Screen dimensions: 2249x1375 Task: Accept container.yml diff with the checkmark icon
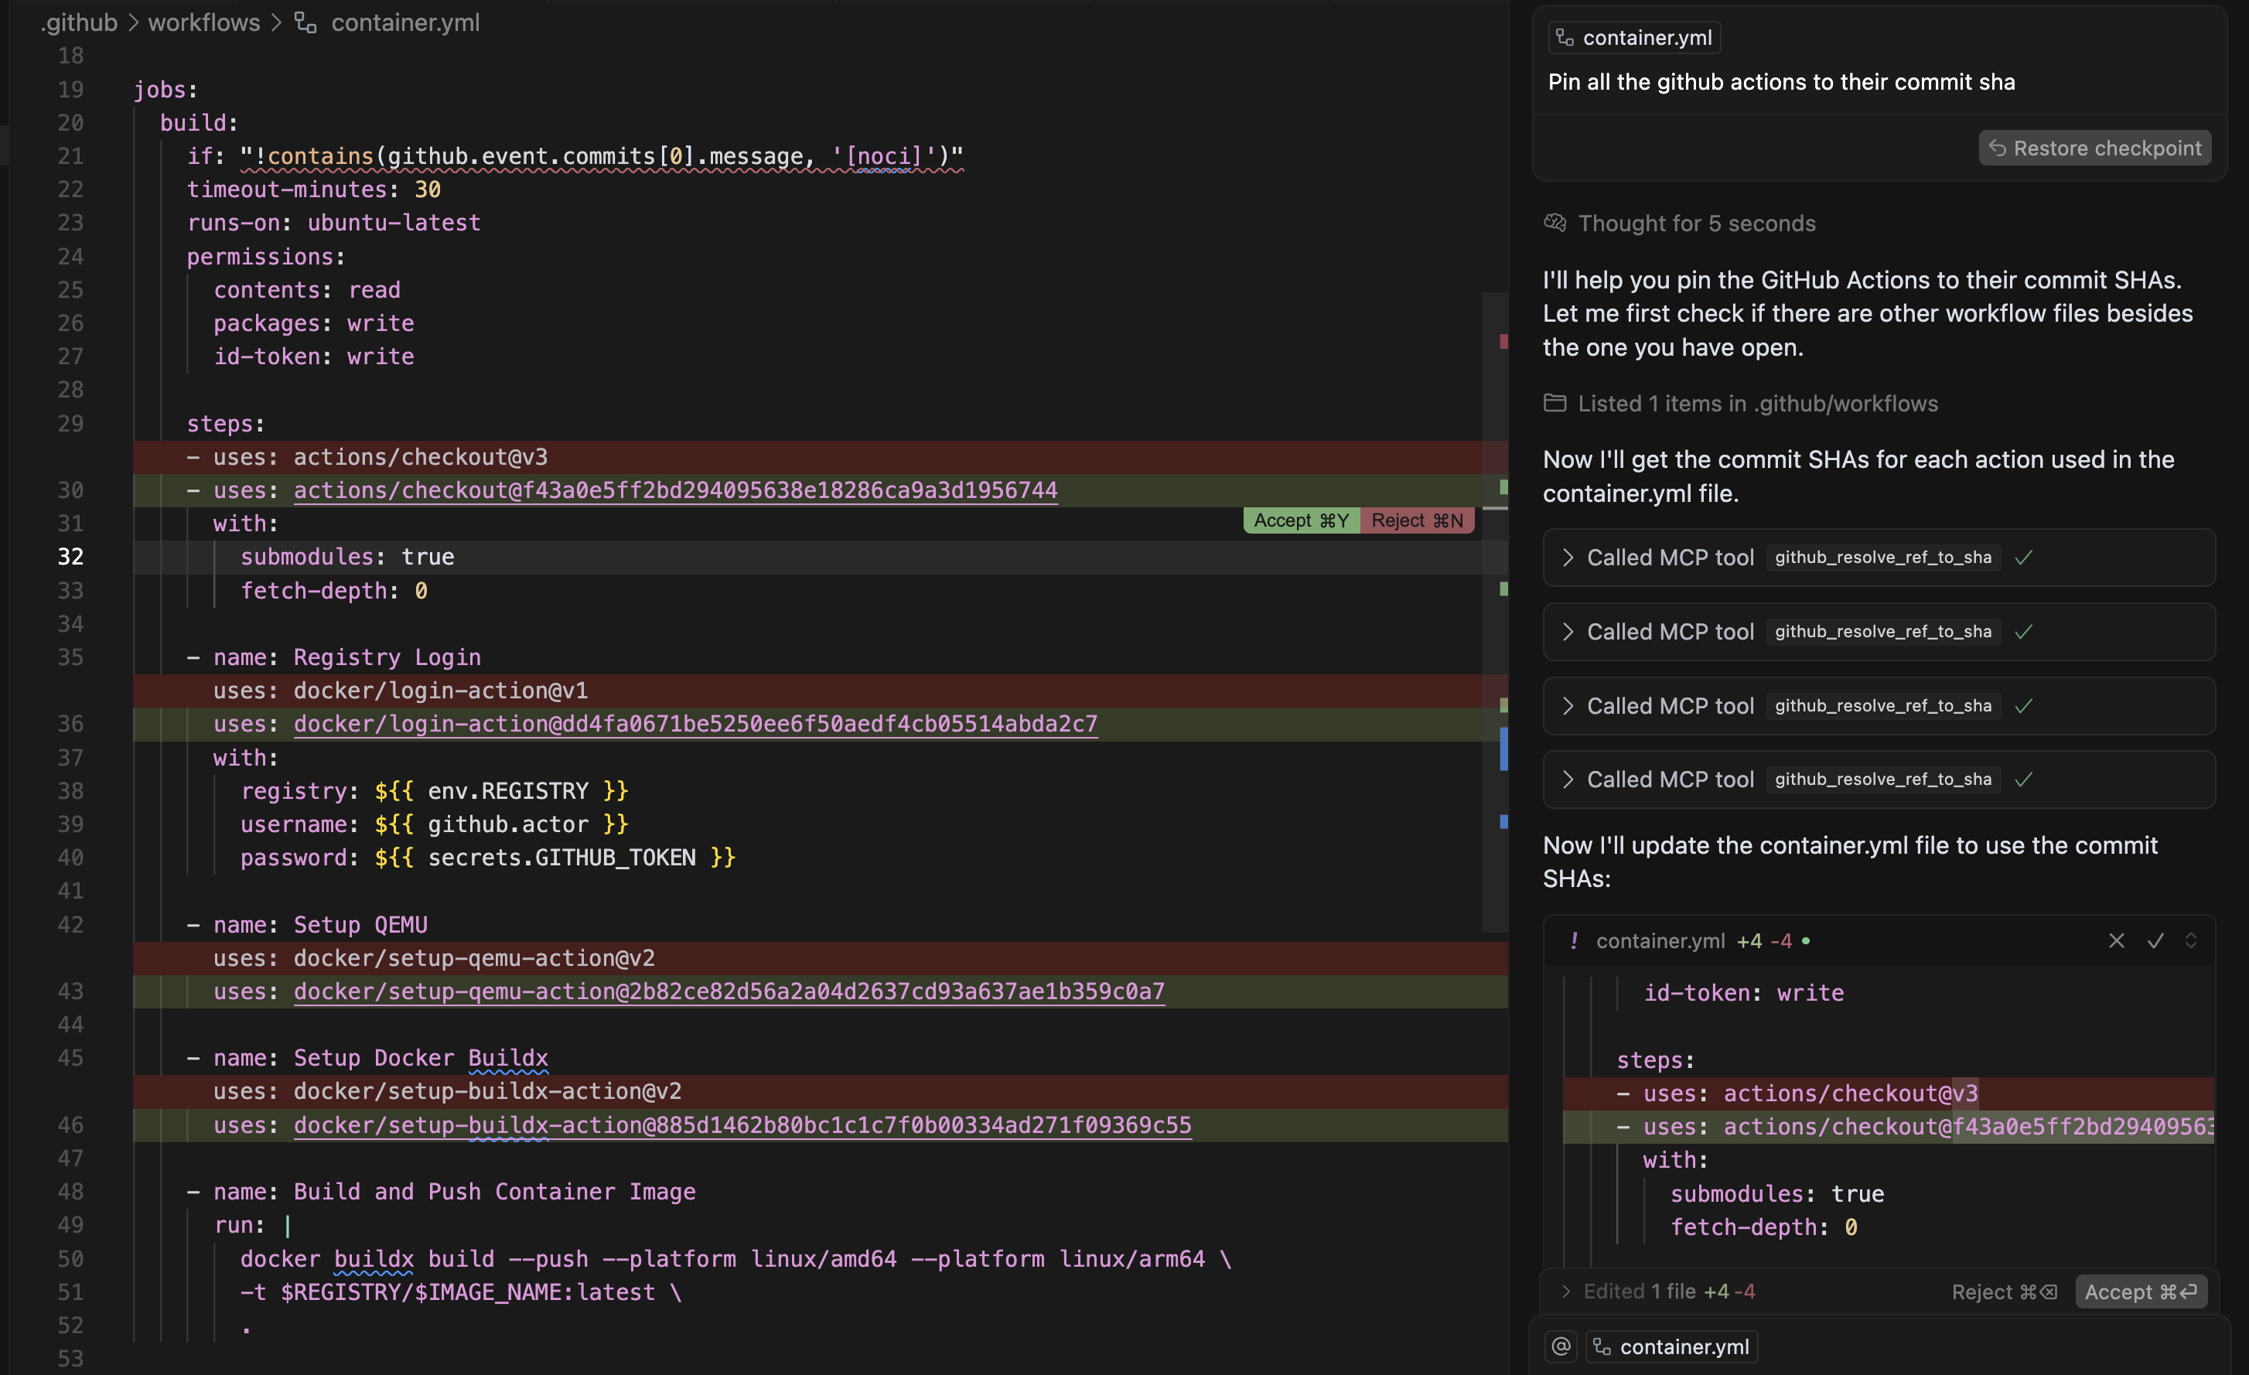click(x=2155, y=940)
